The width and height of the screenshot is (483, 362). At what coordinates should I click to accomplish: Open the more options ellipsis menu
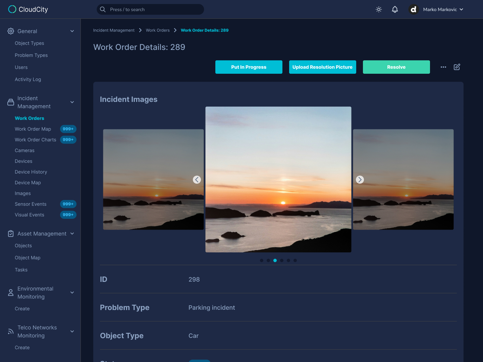coord(443,67)
